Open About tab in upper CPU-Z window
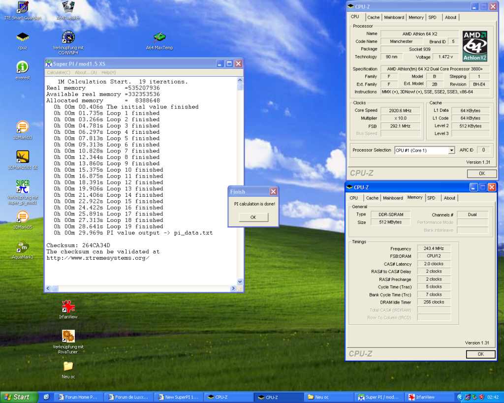504x403 pixels. coord(450,17)
